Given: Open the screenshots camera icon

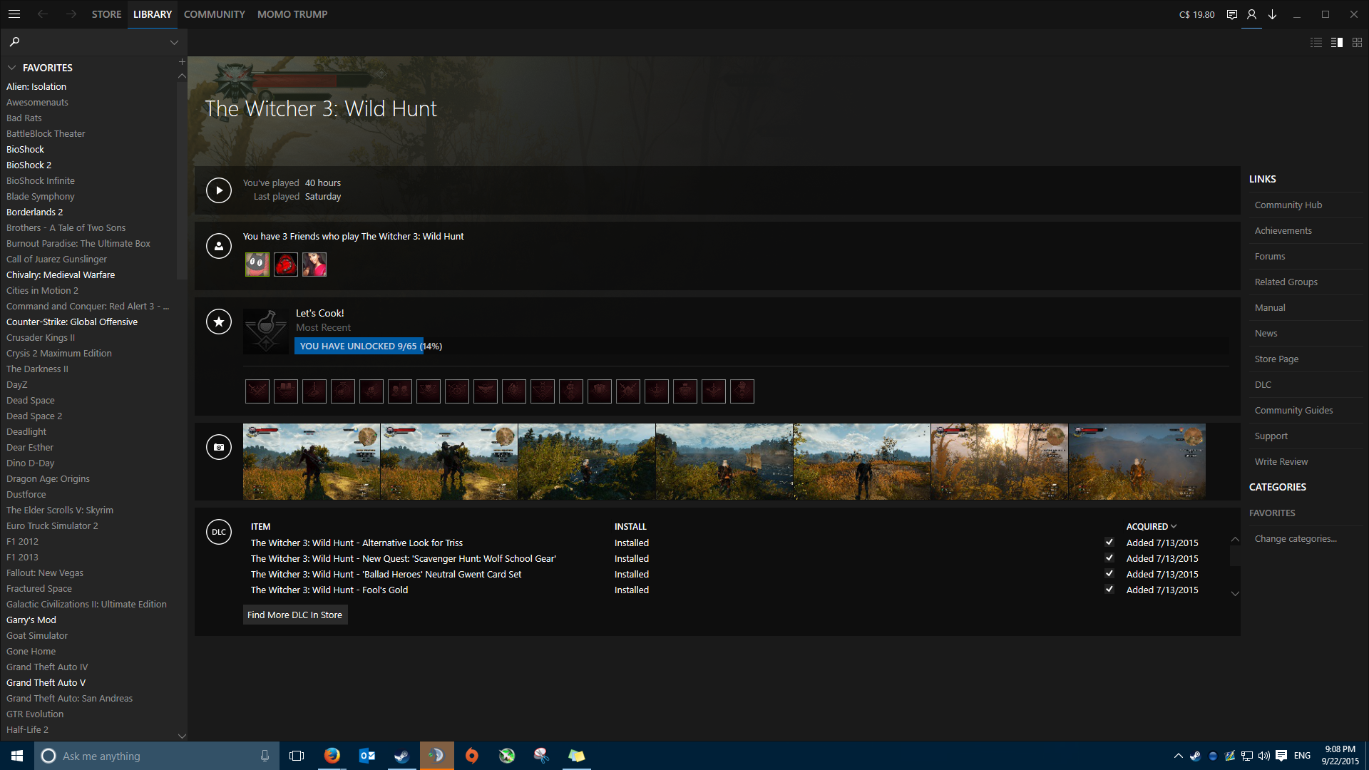Looking at the screenshot, I should (x=219, y=447).
